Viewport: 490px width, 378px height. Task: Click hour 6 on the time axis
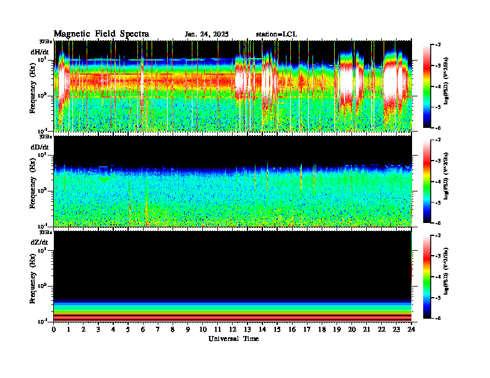tap(143, 329)
